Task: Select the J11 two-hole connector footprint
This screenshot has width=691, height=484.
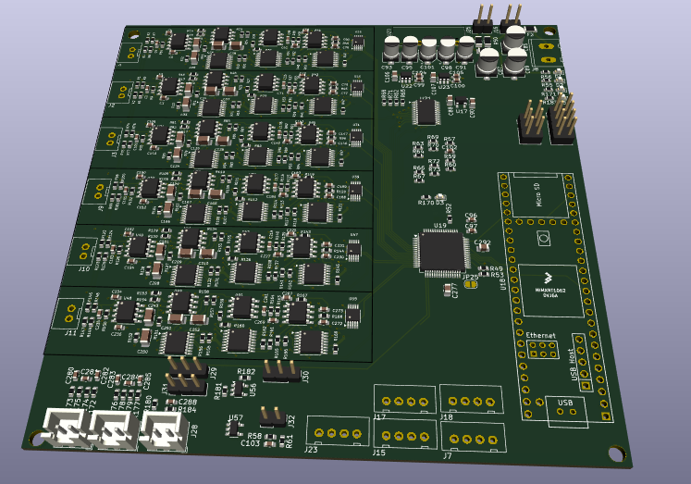Action: (68, 313)
